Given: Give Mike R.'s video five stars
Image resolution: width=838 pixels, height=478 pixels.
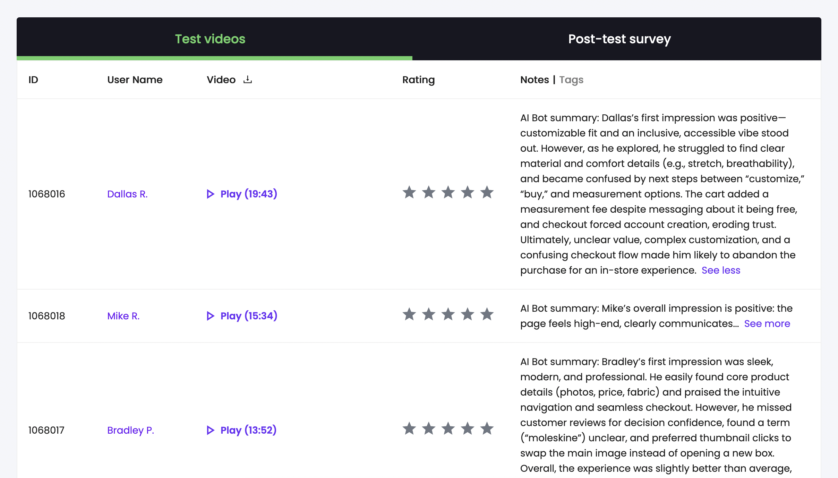Looking at the screenshot, I should pos(487,315).
